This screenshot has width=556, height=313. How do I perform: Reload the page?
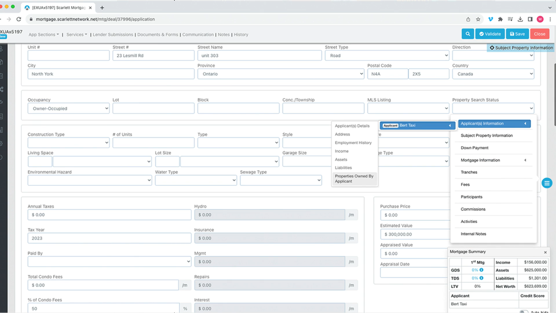19,19
